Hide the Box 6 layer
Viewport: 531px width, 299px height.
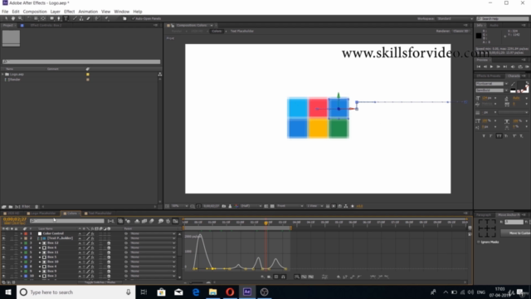(x=3, y=248)
